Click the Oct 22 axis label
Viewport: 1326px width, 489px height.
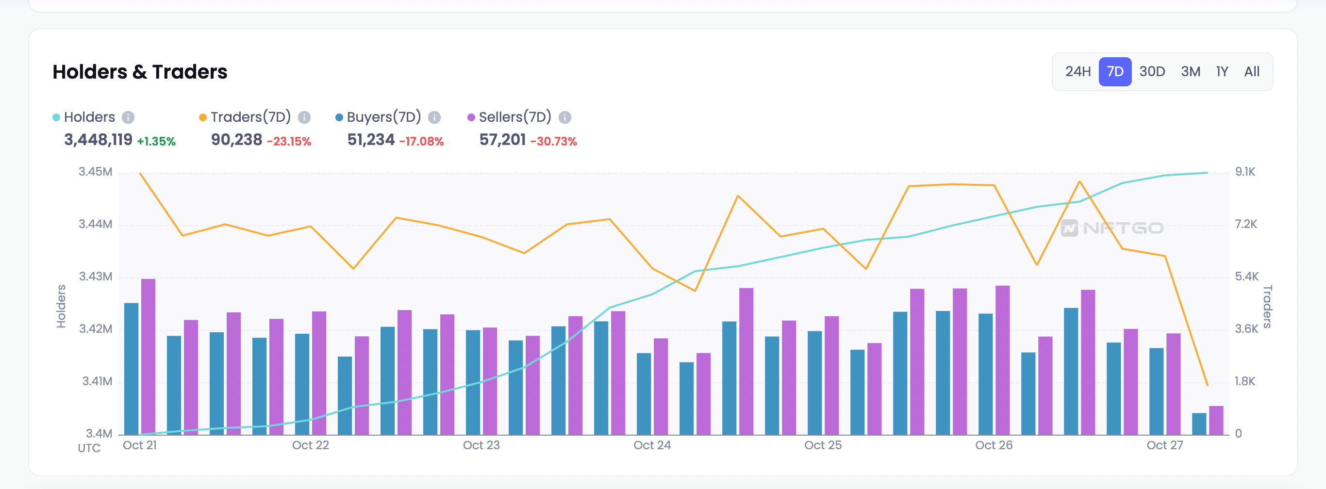311,445
